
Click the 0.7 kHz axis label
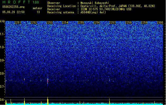(2, 87)
